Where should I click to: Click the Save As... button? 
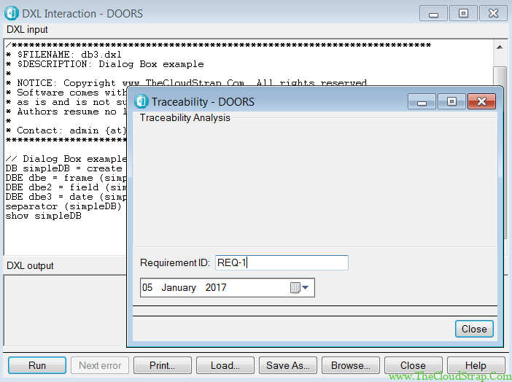pyautogui.click(x=287, y=365)
